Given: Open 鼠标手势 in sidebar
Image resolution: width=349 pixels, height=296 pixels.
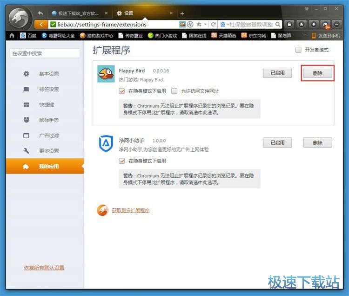Looking at the screenshot, I should pos(45,120).
